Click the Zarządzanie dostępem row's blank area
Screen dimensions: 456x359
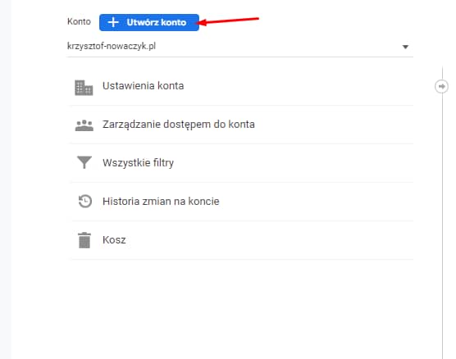coord(334,125)
